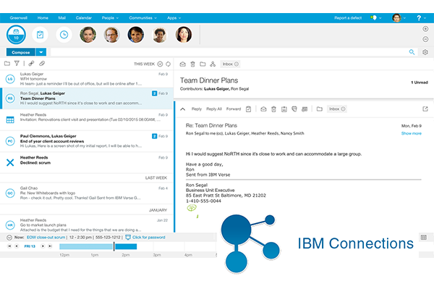This screenshot has height=297, width=434.
Task: Click the Click for password link
Action: (148, 238)
